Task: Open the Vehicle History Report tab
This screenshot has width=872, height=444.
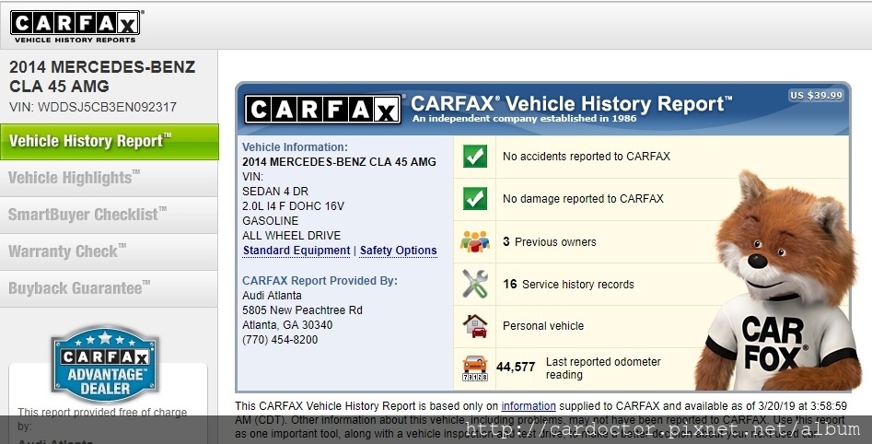Action: point(110,142)
